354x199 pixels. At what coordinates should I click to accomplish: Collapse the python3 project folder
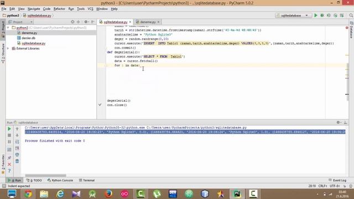click(x=8, y=28)
